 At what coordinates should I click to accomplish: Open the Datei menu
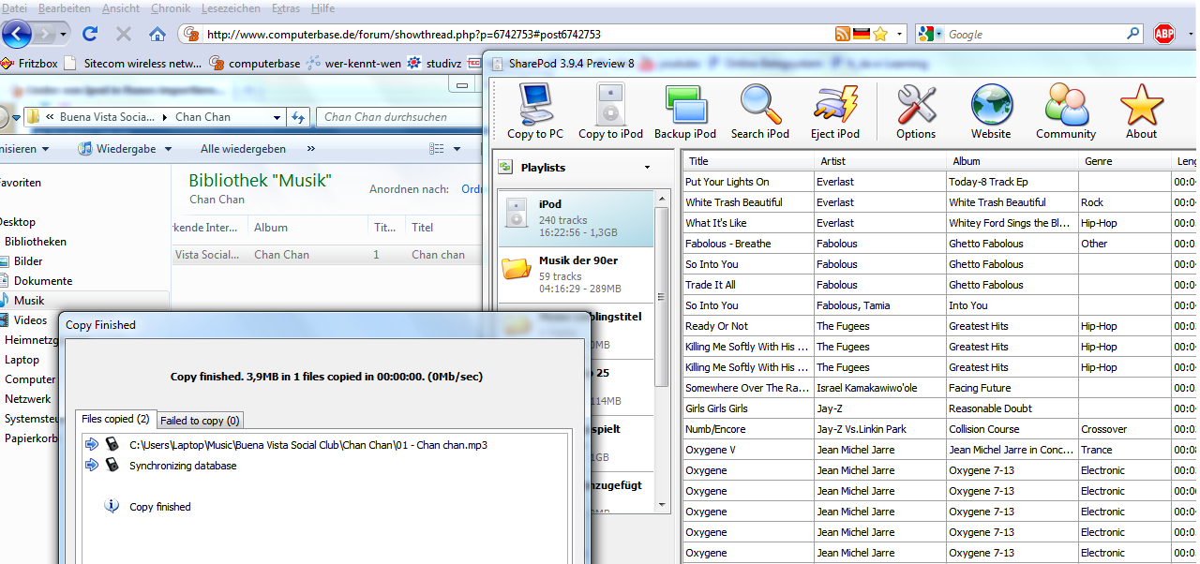pos(15,7)
